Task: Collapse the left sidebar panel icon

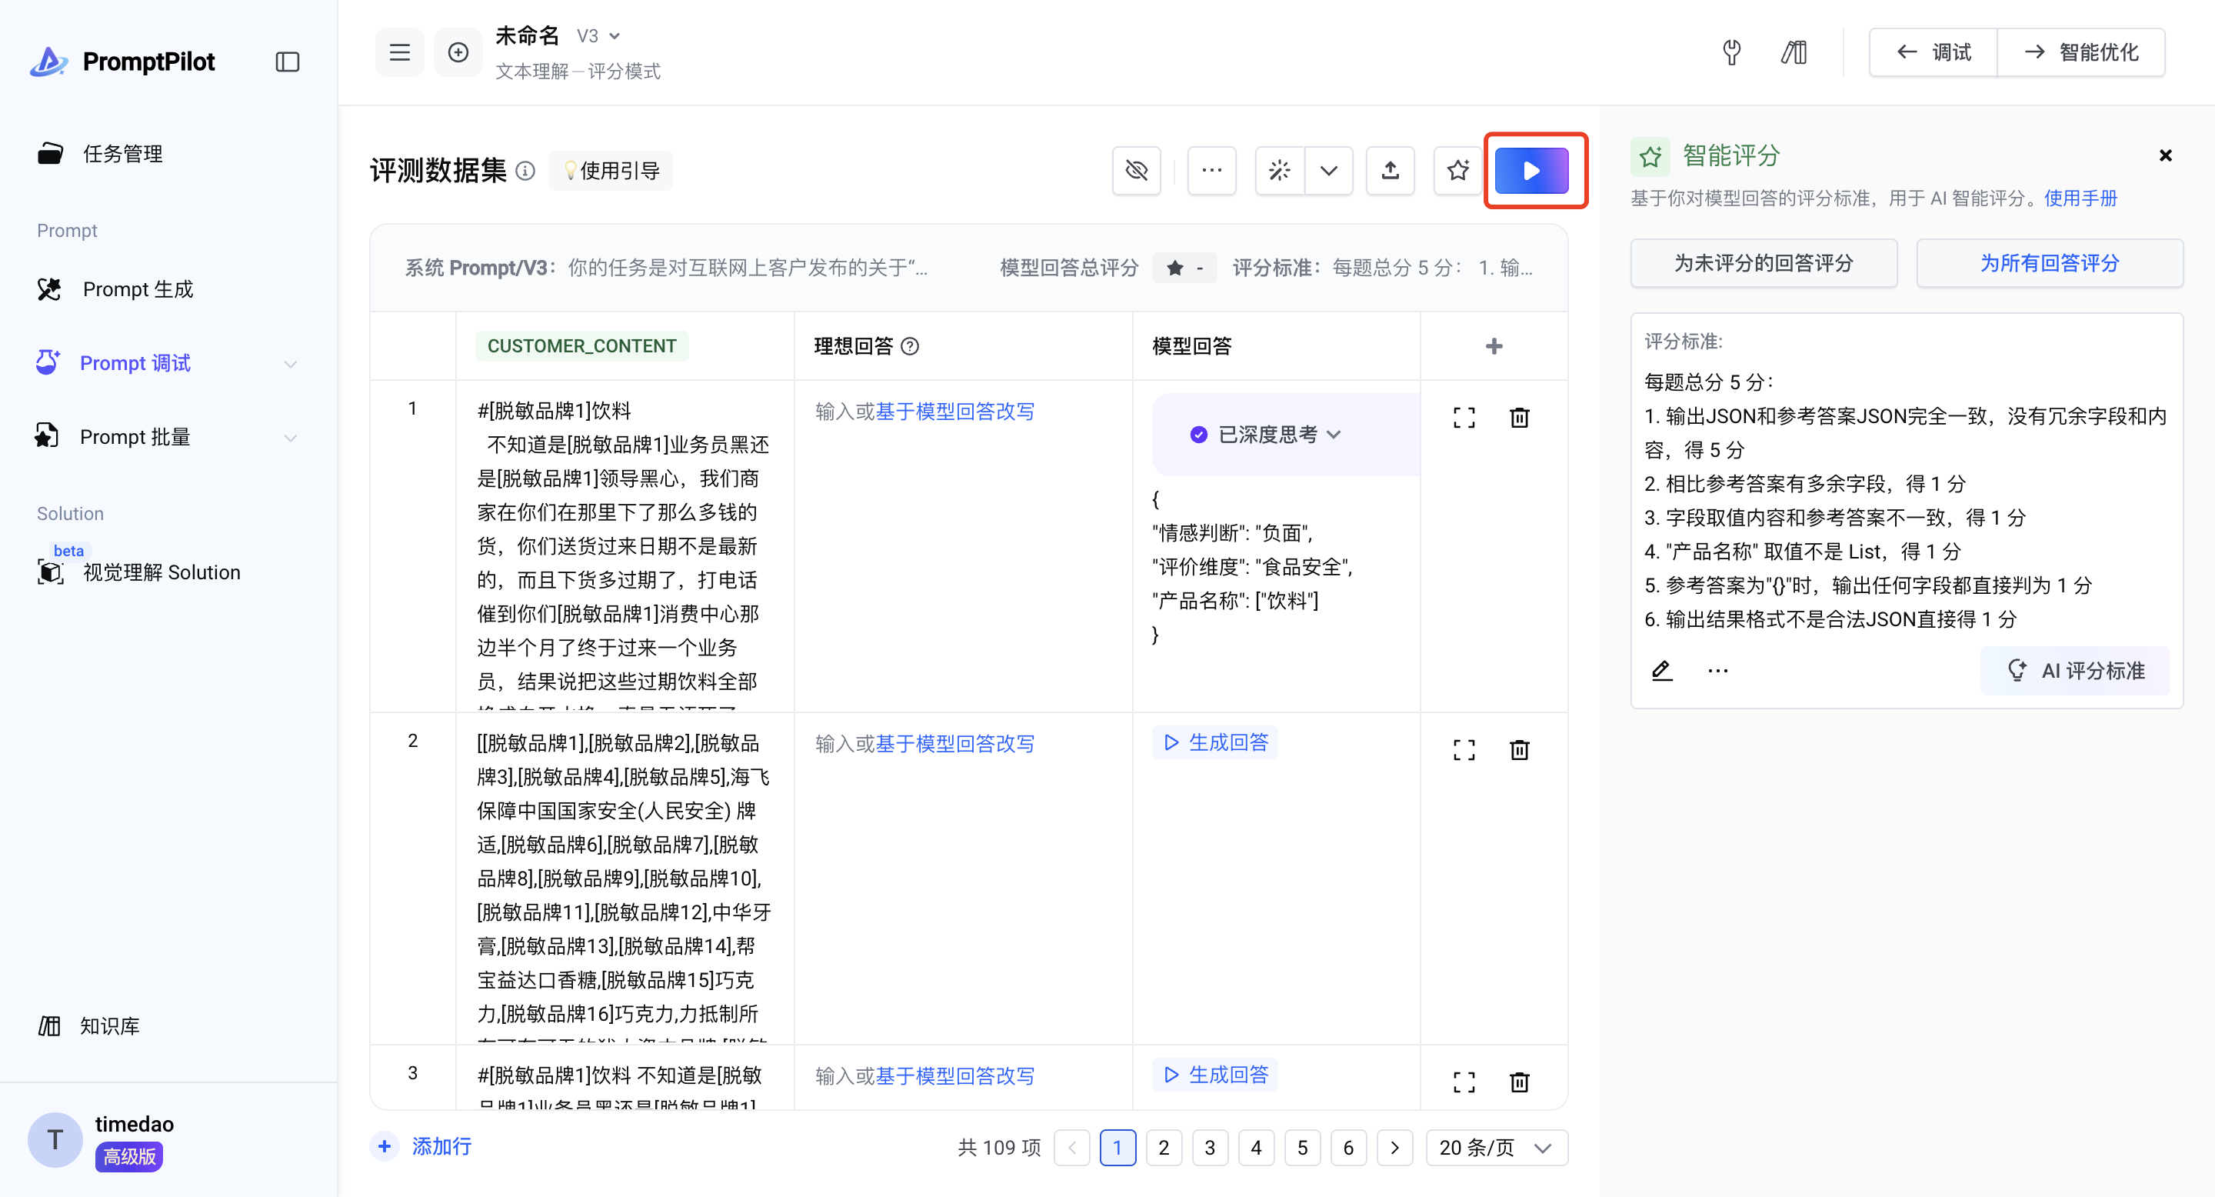Action: (287, 62)
